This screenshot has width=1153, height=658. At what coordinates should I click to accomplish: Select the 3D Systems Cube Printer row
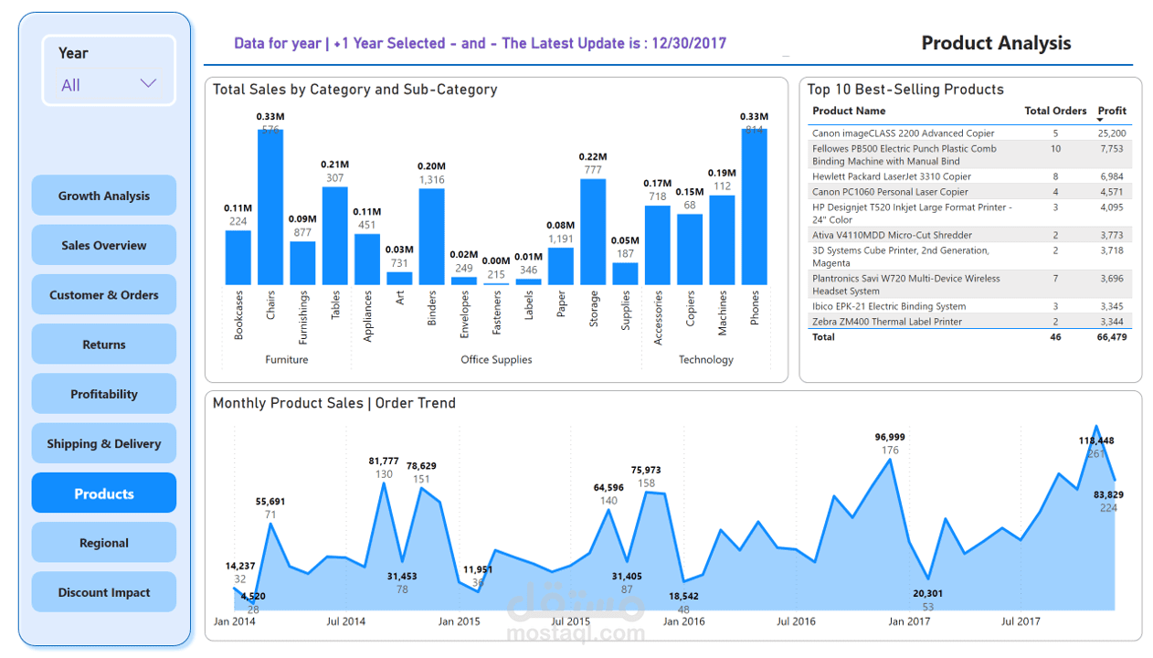[970, 256]
